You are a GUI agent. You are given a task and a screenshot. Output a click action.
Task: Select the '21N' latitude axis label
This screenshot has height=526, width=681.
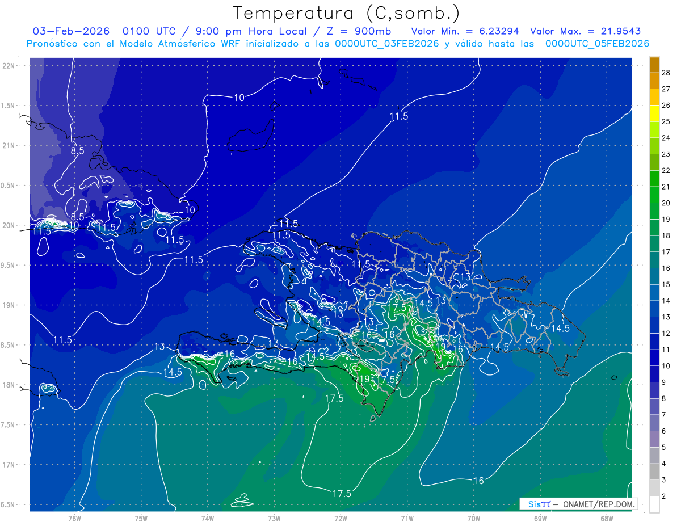click(x=8, y=145)
